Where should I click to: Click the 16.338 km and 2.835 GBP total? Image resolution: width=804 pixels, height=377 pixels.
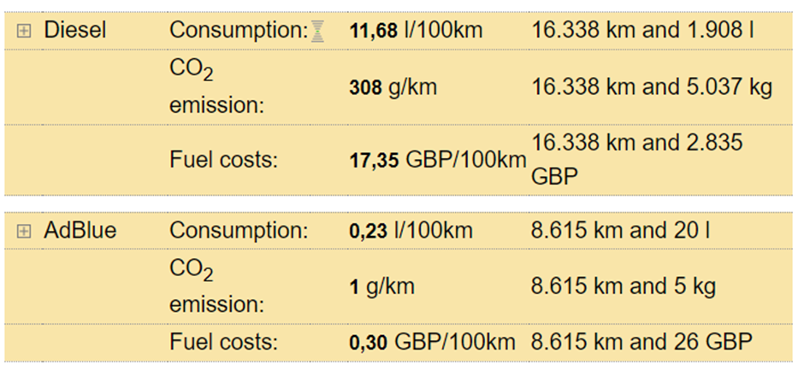pos(636,160)
